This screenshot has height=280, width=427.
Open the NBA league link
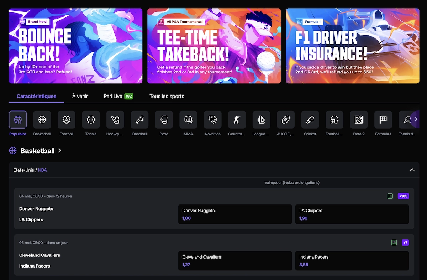click(x=42, y=170)
